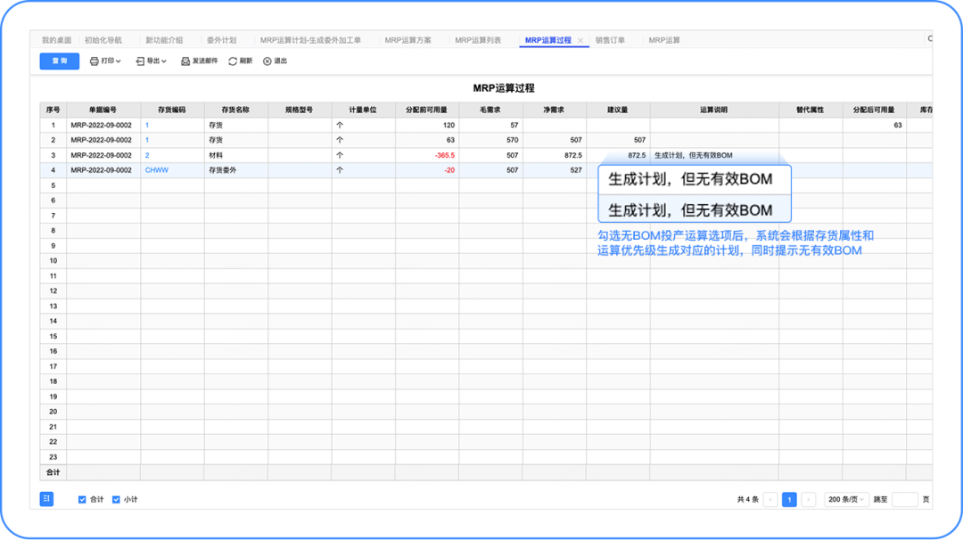Click the blue column settings icon at bottom left
This screenshot has width=963, height=540.
tap(46, 499)
